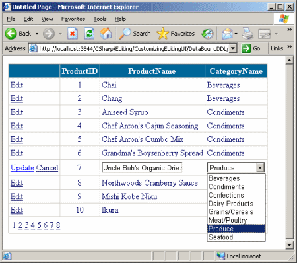Expand the Back button history arrow
This screenshot has height=263, width=297.
[37, 34]
